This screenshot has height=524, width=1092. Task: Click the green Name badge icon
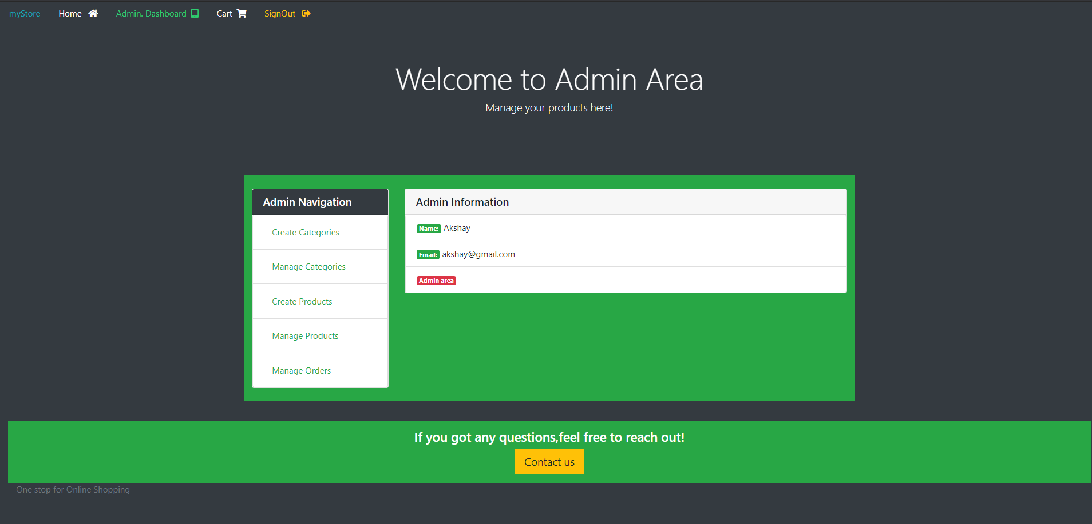pyautogui.click(x=429, y=228)
